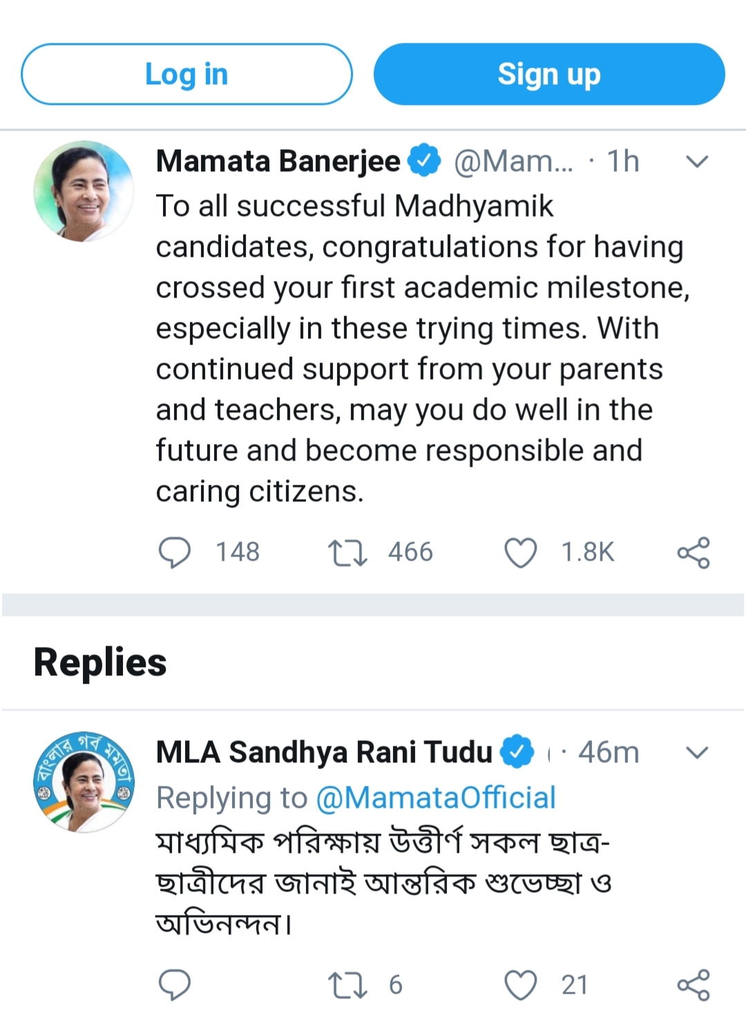746x1024 pixels.
Task: Reply to the Madhyamik congratulations tweet
Action: (x=175, y=552)
